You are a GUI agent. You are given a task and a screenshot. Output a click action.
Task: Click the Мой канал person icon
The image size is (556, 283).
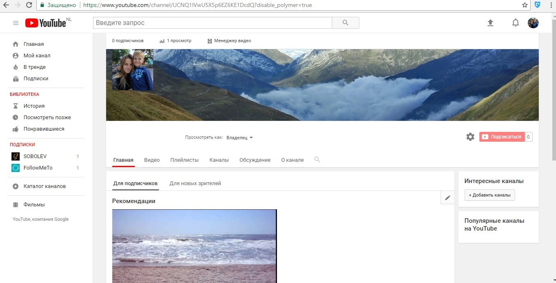click(x=16, y=56)
